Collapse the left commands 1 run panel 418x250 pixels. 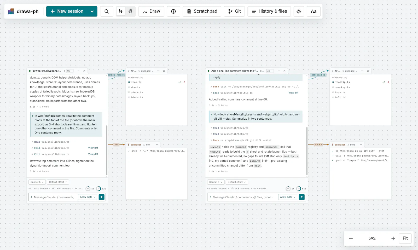157,144
